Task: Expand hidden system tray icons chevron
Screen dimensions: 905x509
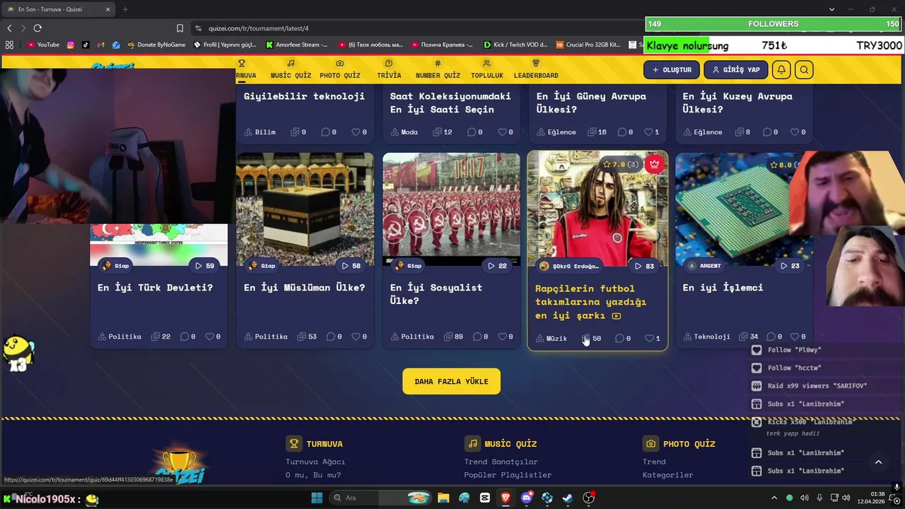Action: click(774, 498)
